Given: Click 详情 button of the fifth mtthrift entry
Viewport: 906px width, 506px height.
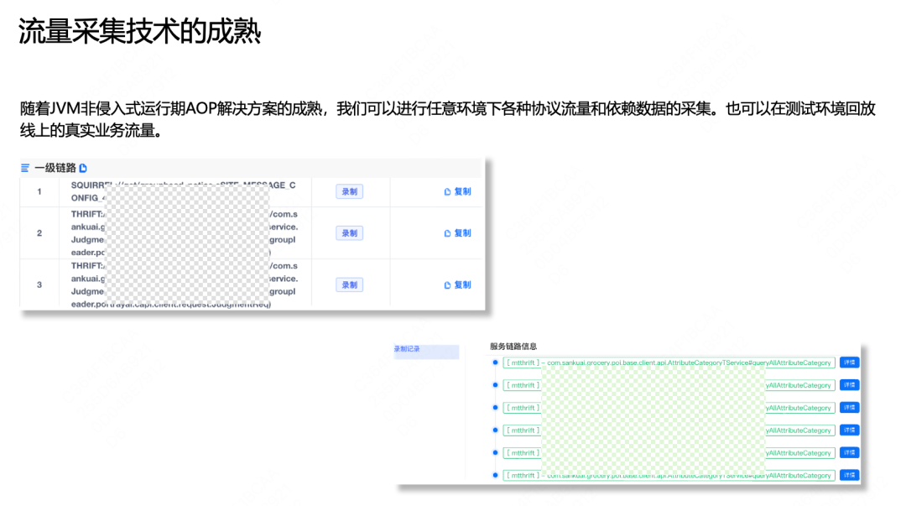Looking at the screenshot, I should pos(849,453).
